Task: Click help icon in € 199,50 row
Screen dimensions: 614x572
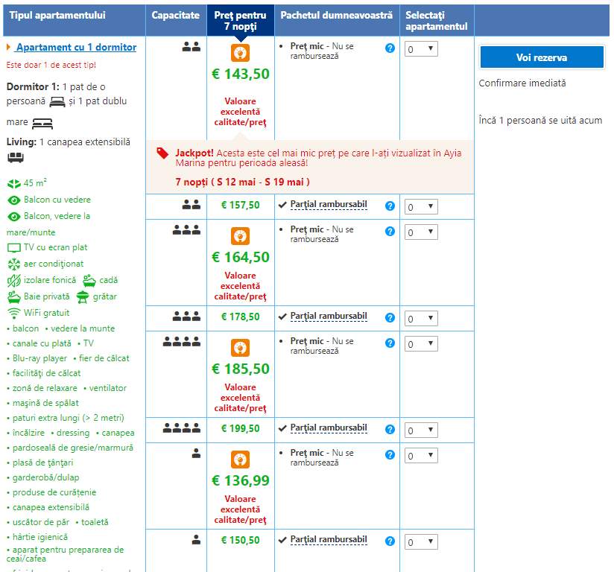Action: point(390,429)
